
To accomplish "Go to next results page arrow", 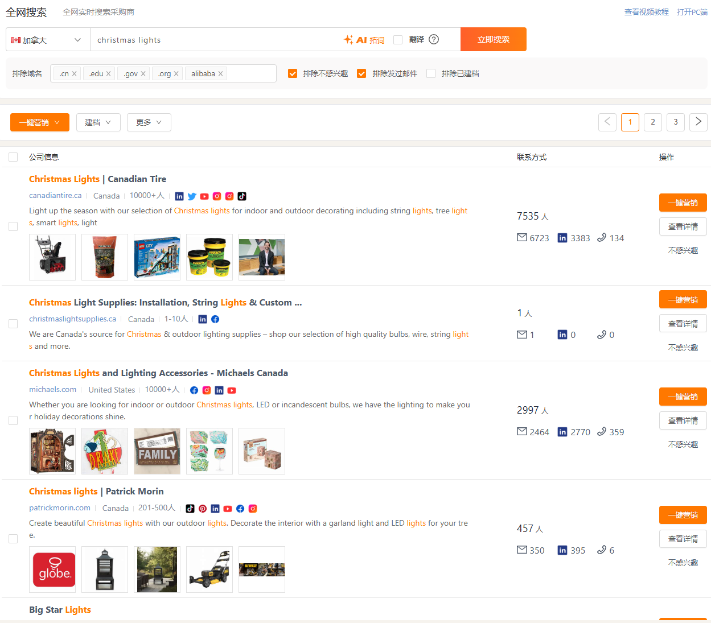I will [x=698, y=122].
